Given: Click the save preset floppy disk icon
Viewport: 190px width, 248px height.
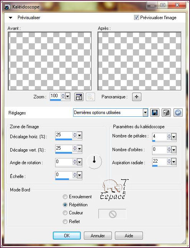Looking at the screenshot, I should 154,113.
